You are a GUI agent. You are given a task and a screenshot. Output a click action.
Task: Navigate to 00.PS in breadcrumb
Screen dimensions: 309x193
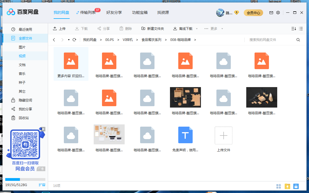(x=109, y=40)
